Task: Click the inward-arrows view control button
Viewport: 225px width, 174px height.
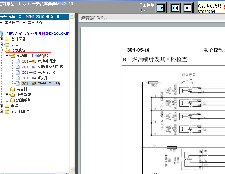Action: click(x=175, y=8)
